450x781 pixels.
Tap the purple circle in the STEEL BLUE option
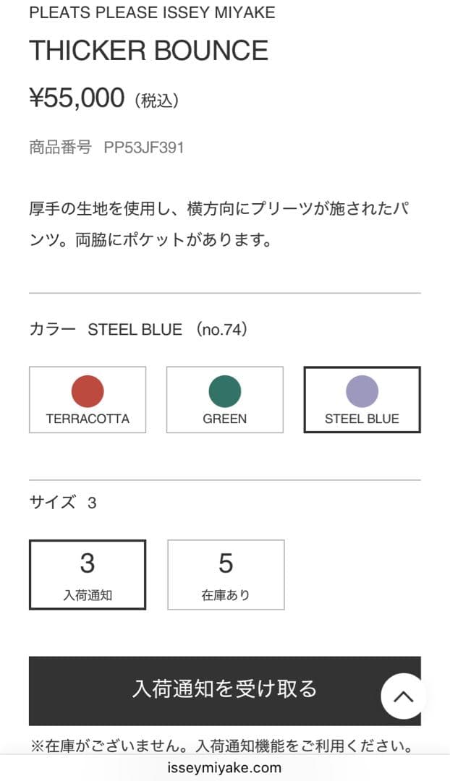[x=362, y=391]
